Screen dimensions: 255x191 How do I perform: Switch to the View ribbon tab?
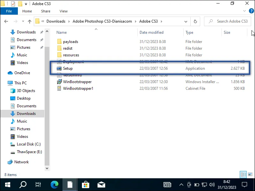tap(63, 11)
